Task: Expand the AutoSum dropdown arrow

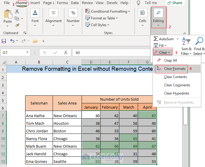Action: pyautogui.click(x=178, y=39)
